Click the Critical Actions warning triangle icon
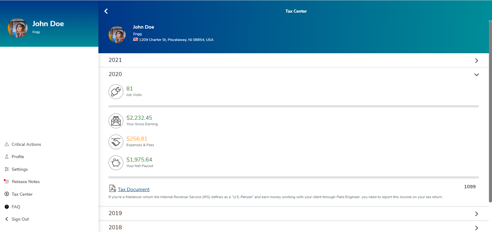The width and height of the screenshot is (492, 232). tap(7, 144)
